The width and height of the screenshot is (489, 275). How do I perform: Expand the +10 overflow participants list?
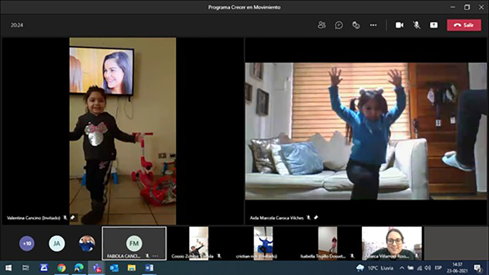26,243
